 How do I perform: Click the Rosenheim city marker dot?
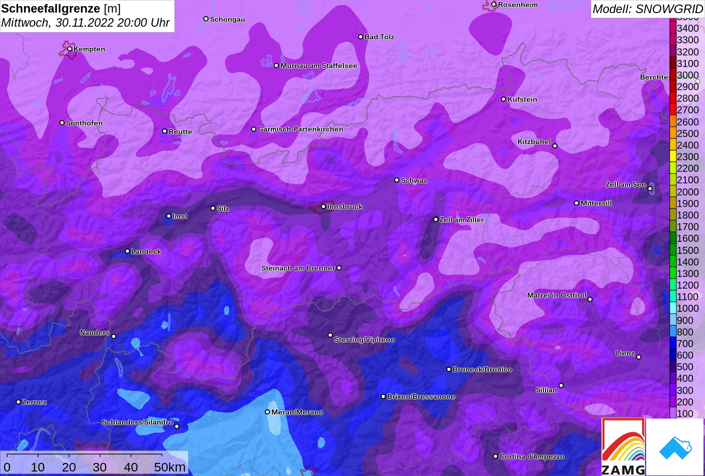[494, 5]
